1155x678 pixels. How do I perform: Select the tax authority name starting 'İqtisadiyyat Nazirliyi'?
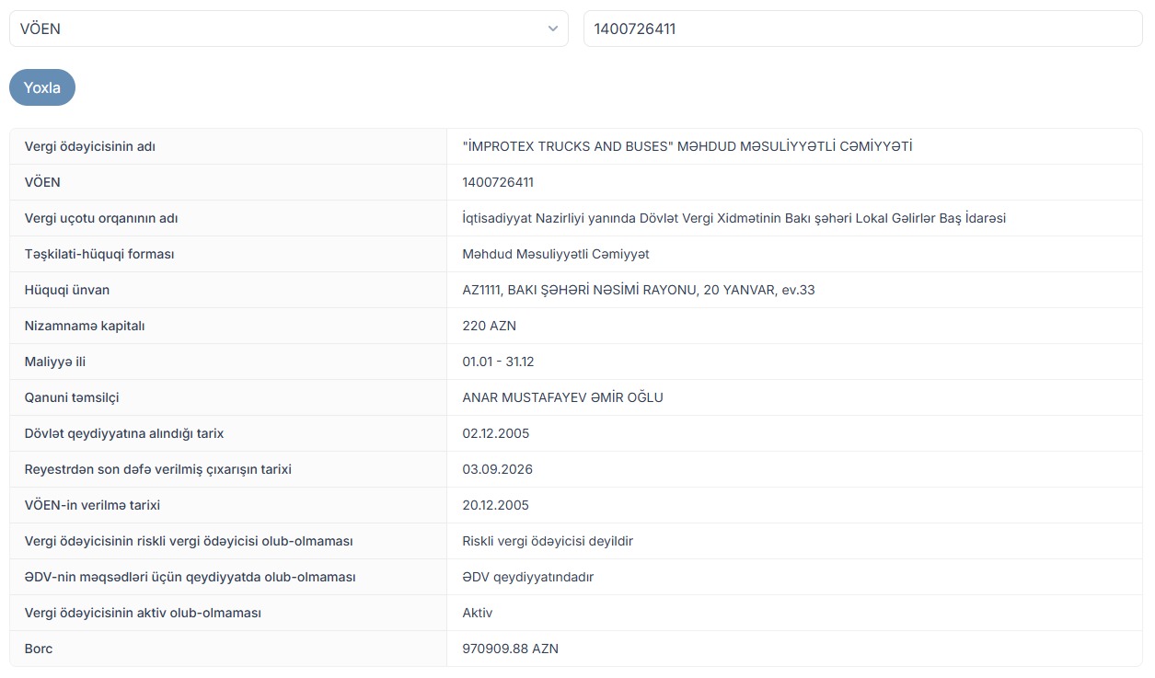tap(734, 218)
